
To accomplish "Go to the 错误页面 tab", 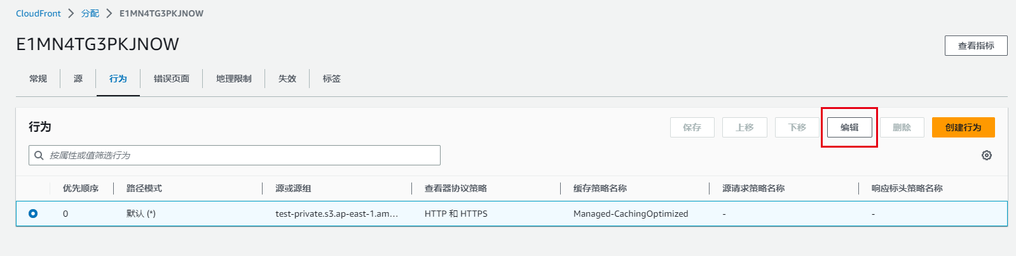I will [x=172, y=79].
